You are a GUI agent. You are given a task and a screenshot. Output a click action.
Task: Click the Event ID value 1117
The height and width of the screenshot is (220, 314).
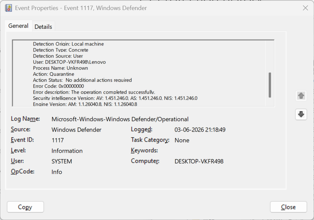[58, 140]
